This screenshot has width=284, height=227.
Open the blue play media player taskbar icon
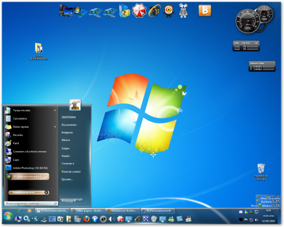[95, 219]
